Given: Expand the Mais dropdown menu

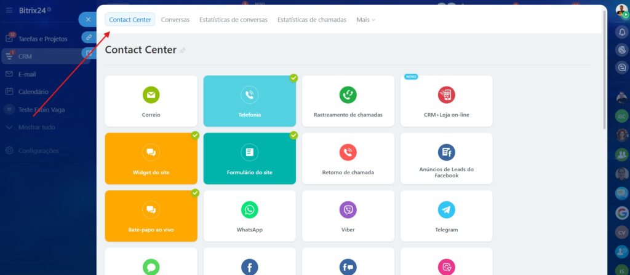Looking at the screenshot, I should 365,20.
